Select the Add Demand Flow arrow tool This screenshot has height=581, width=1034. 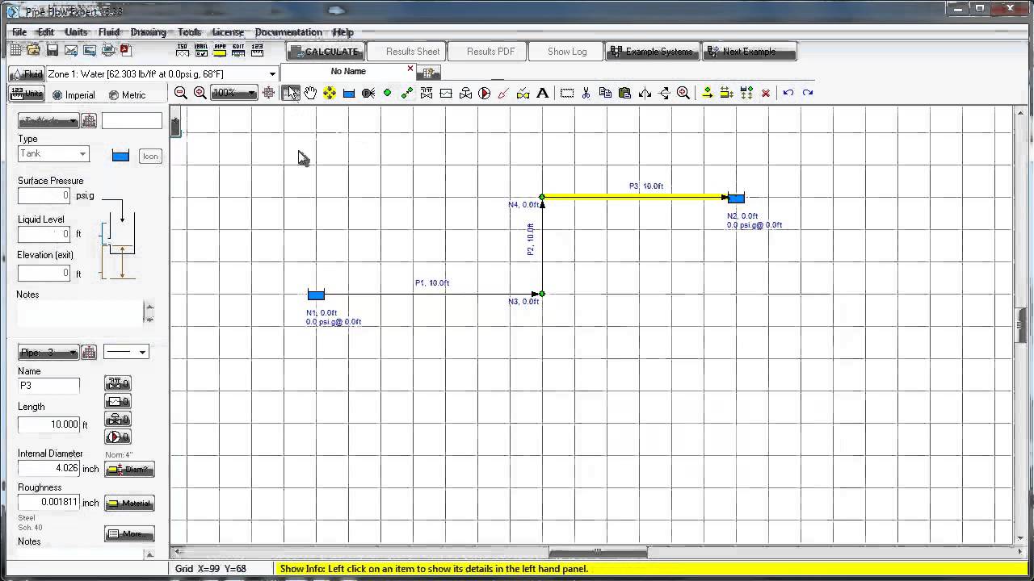coord(504,93)
